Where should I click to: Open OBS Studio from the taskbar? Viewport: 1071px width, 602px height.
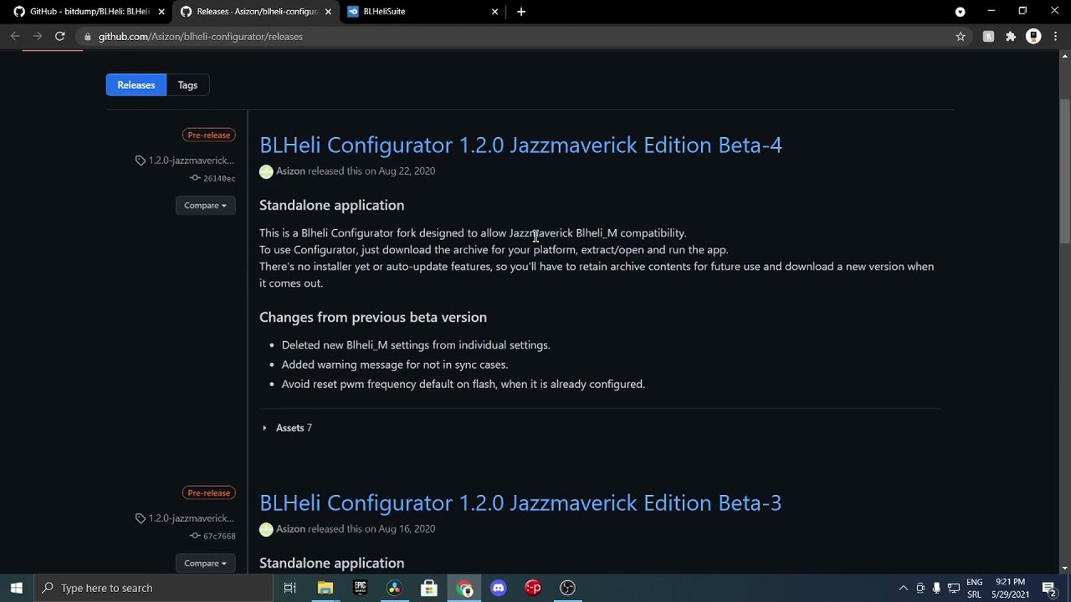[567, 588]
